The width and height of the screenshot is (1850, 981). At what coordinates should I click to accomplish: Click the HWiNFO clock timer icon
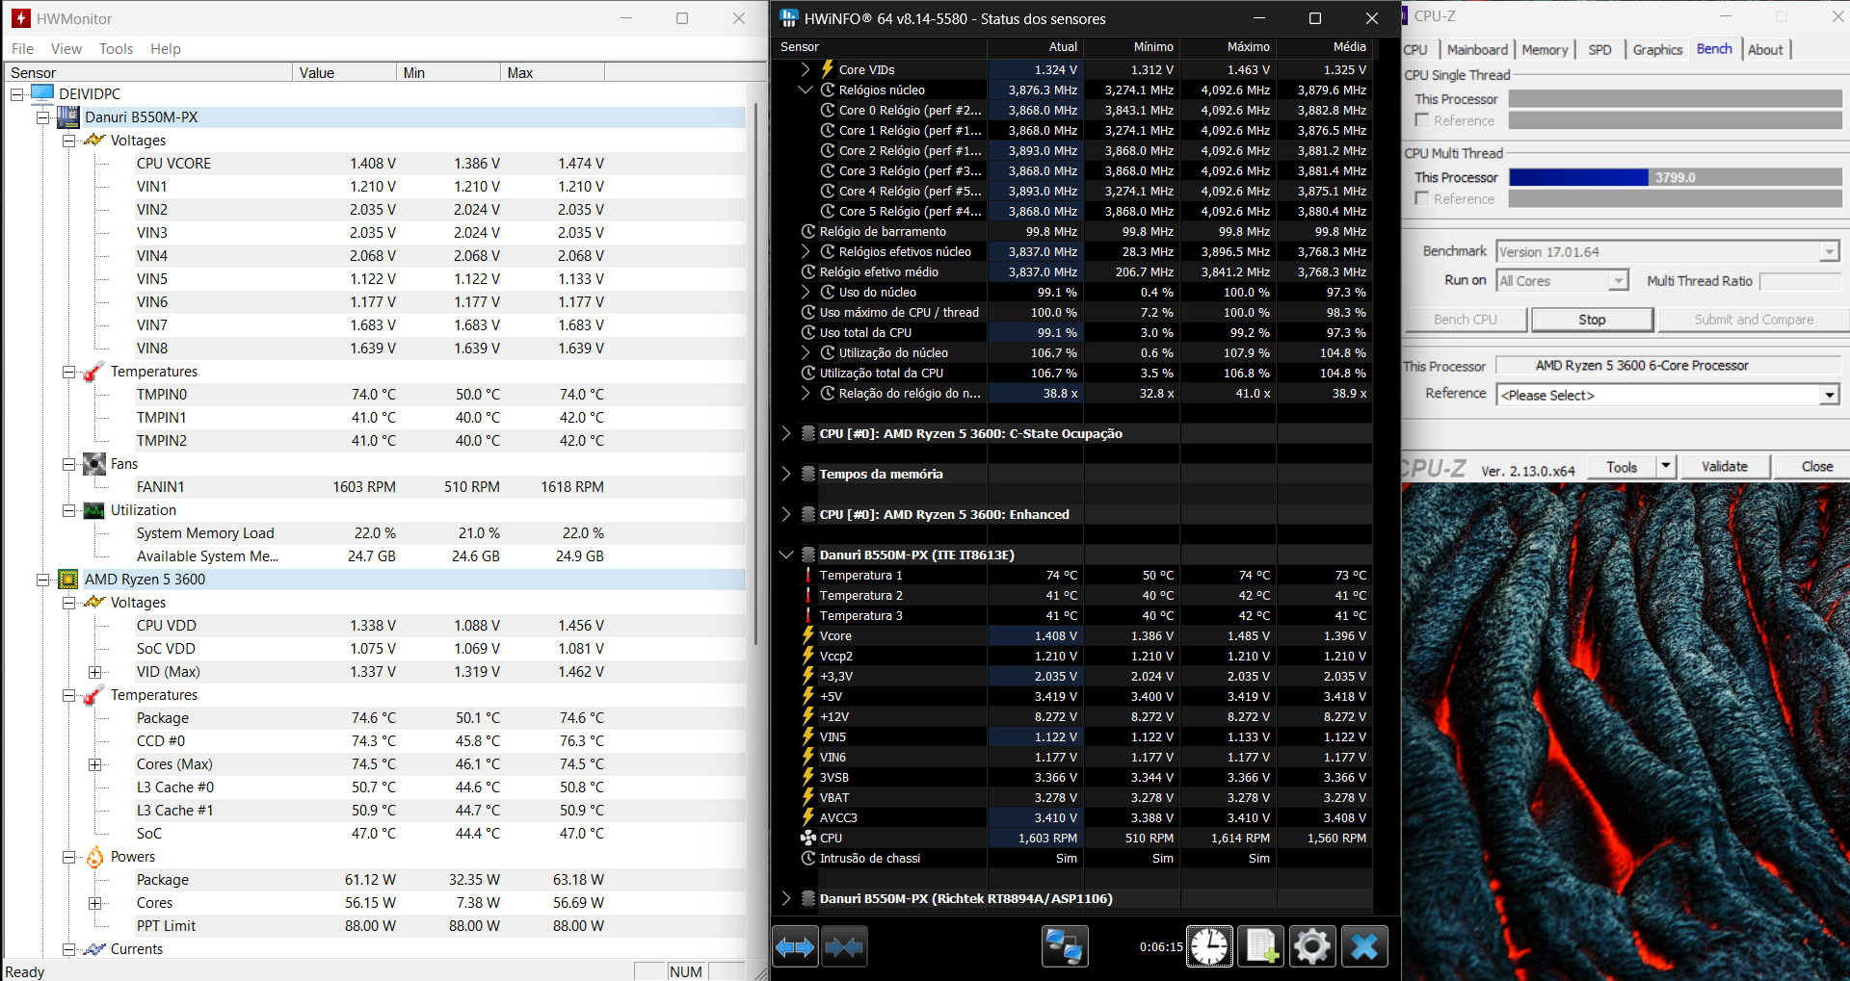[1209, 947]
